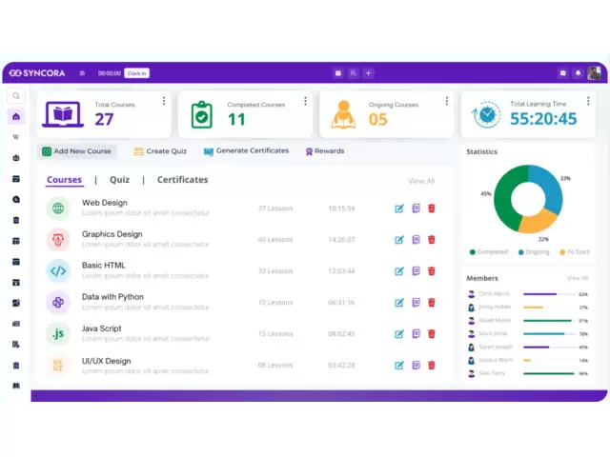Click the search icon in the sidebar
Screen dimensions: 610x457
16,96
